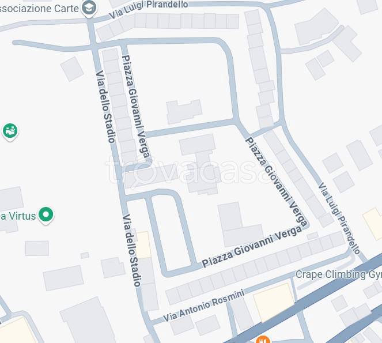Select the lower Via dello Stadio label

(x=131, y=250)
